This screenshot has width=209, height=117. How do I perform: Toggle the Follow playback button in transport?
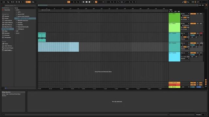coord(69,2)
